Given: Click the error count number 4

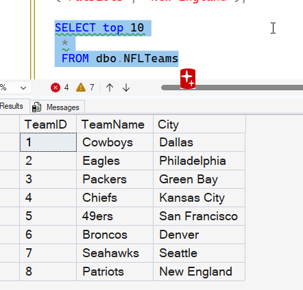Looking at the screenshot, I should click(66, 88).
